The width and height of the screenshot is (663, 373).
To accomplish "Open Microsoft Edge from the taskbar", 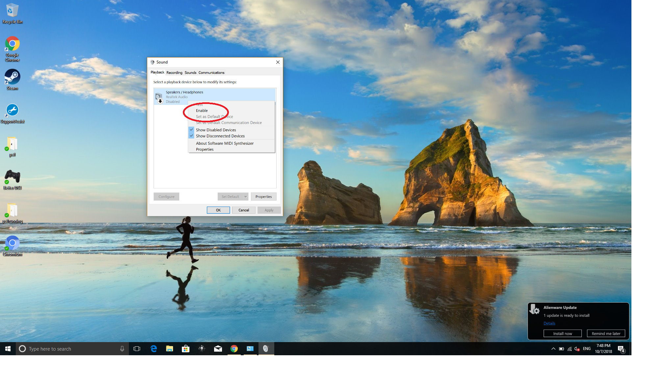I will [x=154, y=349].
